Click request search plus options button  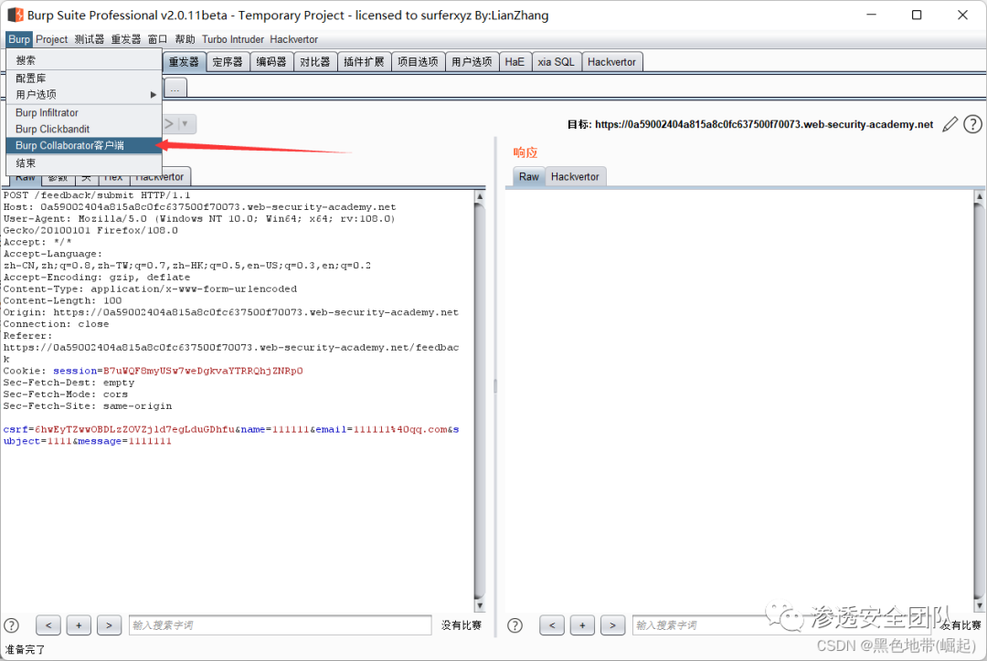tap(79, 625)
